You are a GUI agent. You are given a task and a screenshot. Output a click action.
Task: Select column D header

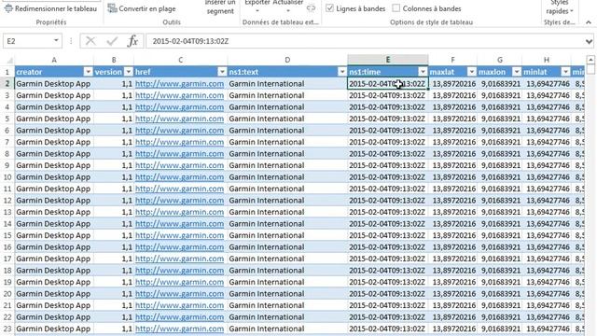pos(287,60)
